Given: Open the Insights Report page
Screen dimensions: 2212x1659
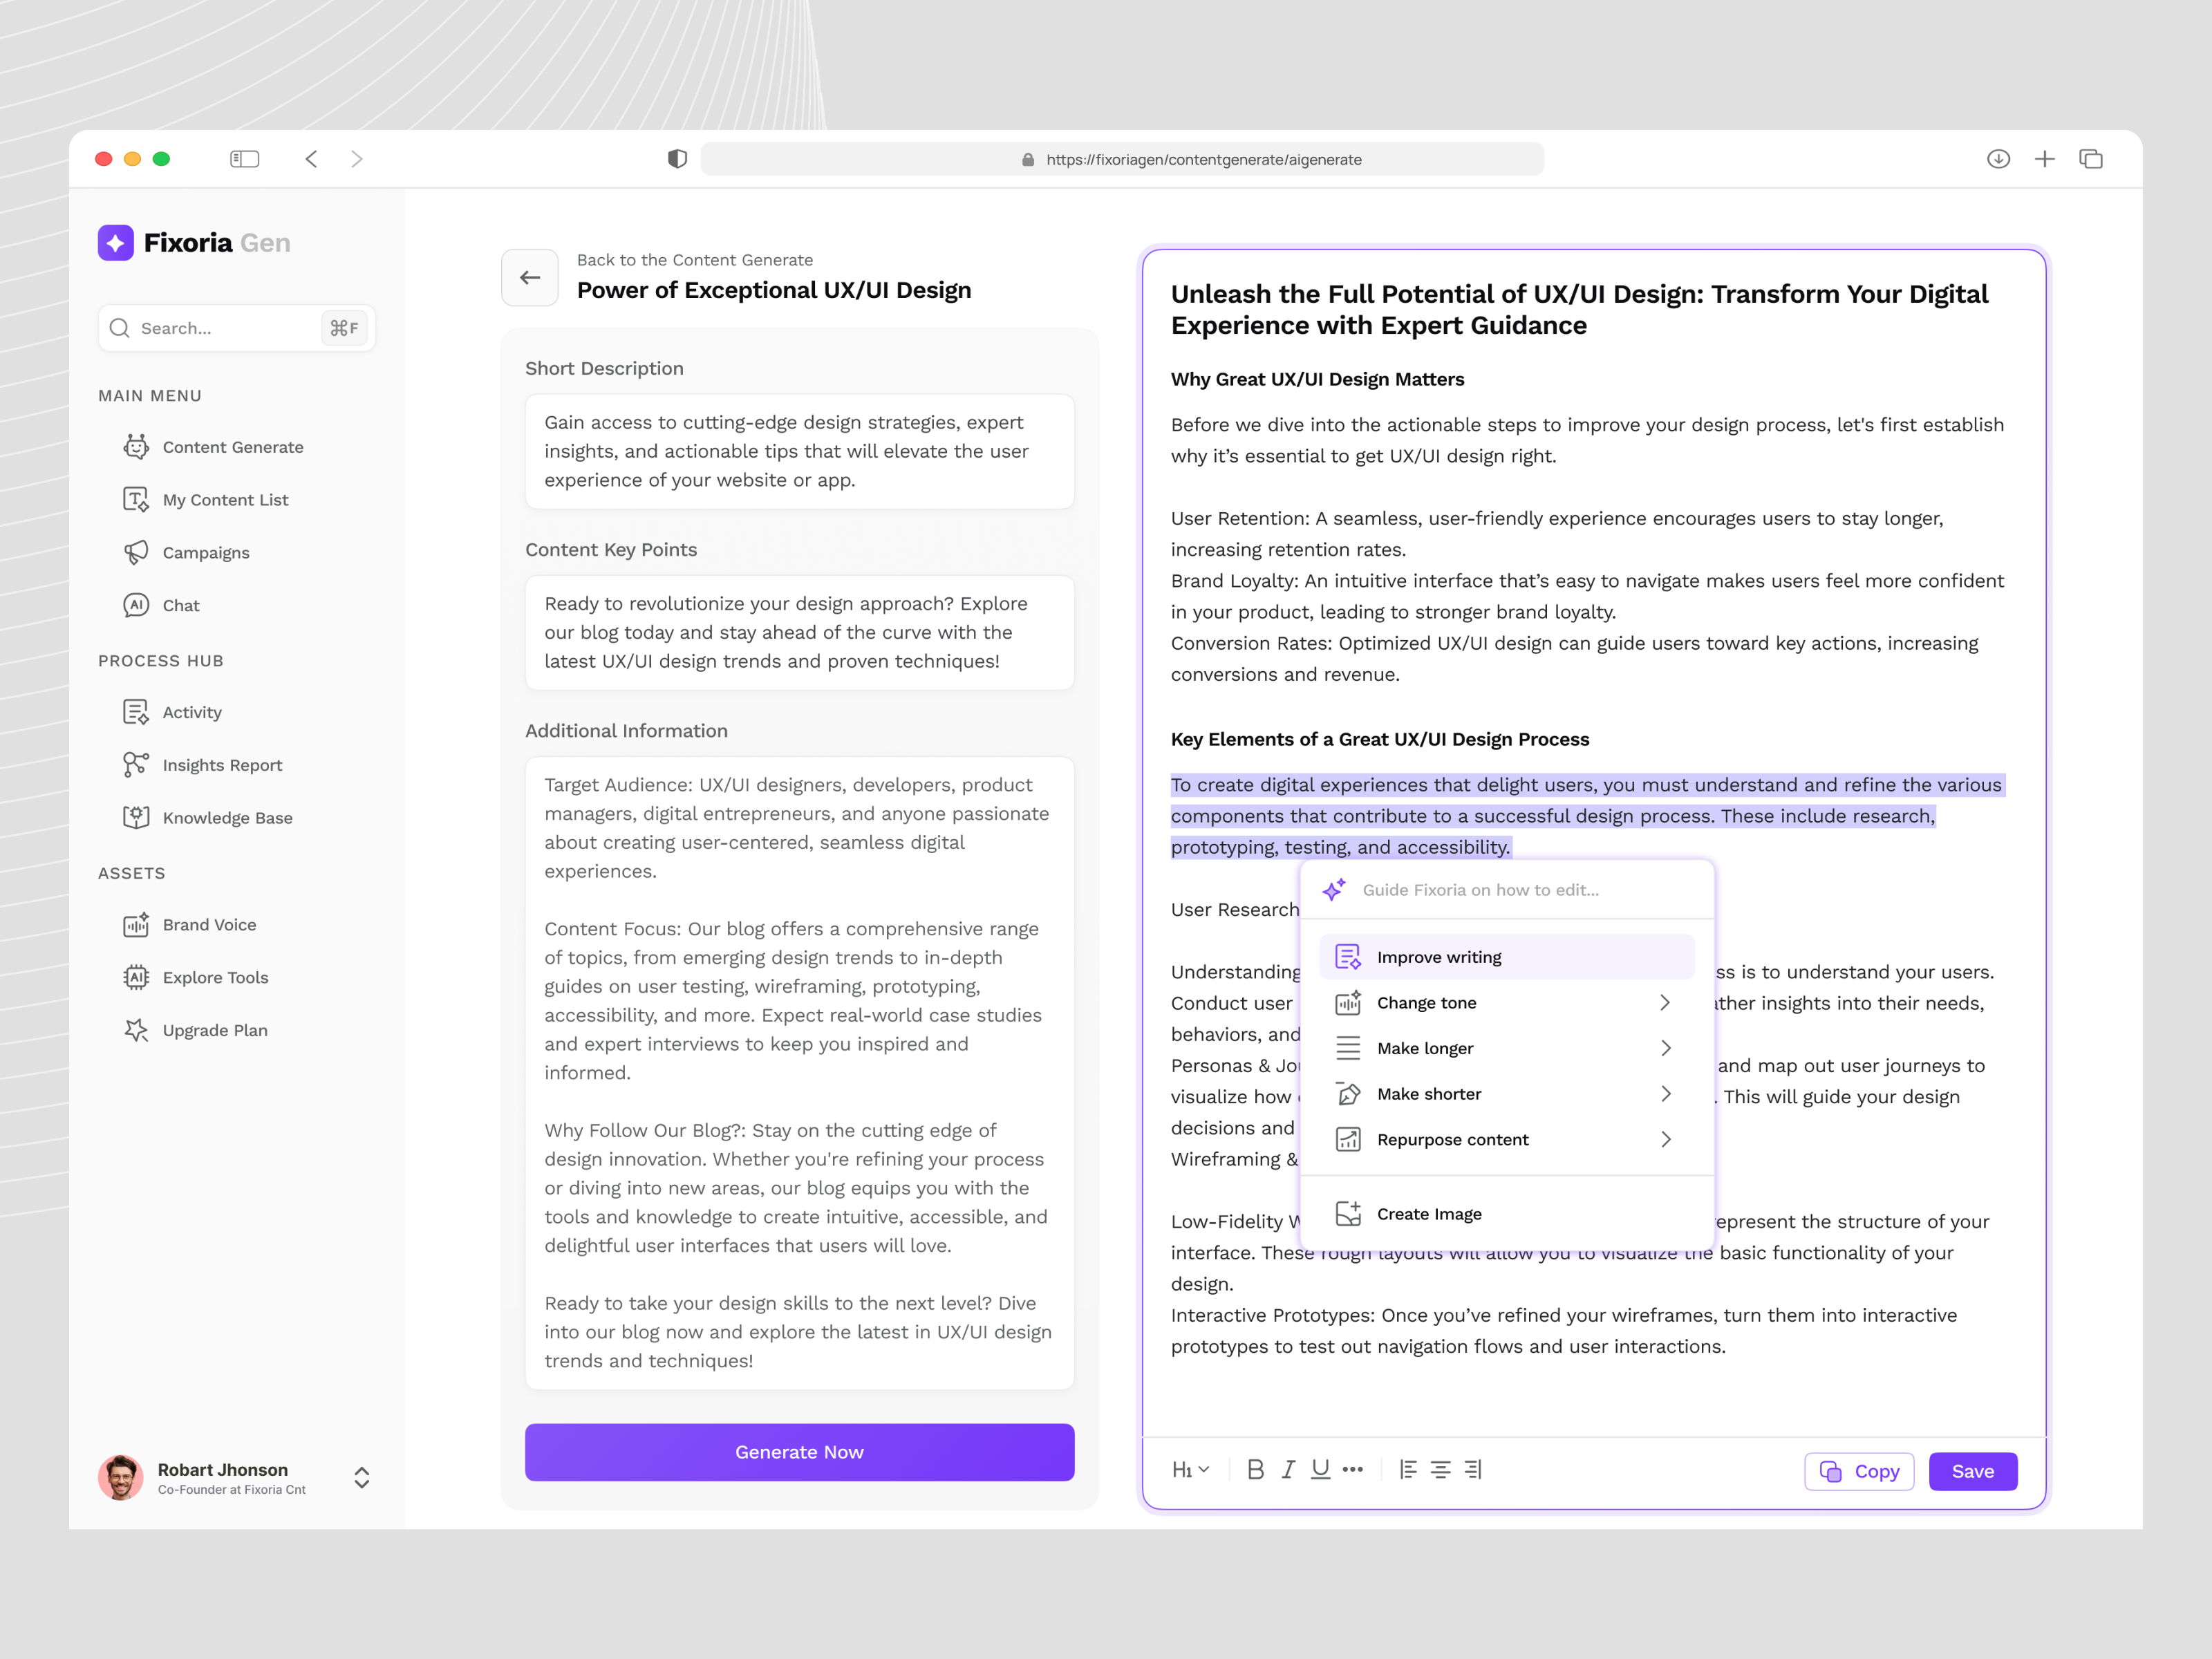Looking at the screenshot, I should 222,765.
